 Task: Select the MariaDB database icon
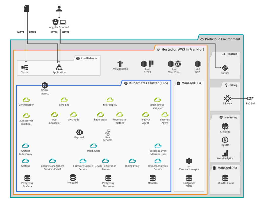[x=153, y=178]
